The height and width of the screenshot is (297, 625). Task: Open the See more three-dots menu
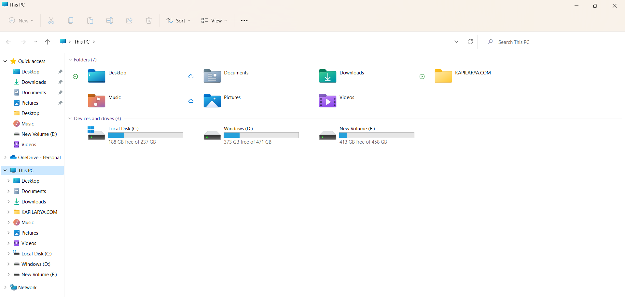click(244, 20)
